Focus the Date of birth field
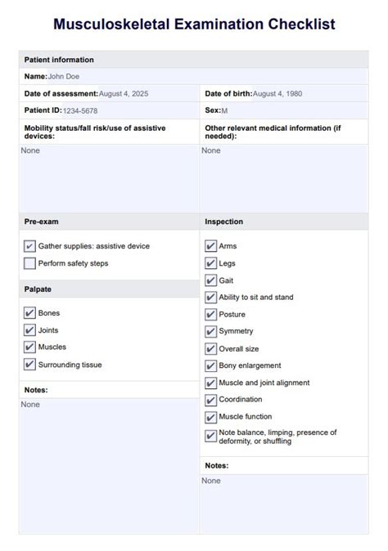 click(x=310, y=93)
